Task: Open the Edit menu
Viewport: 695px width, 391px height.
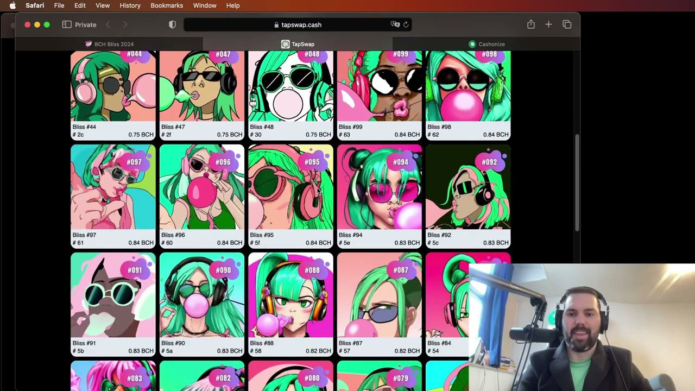Action: tap(80, 5)
